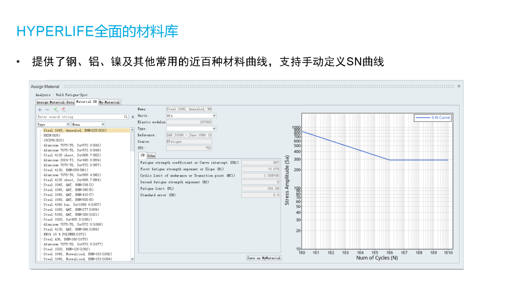The width and height of the screenshot is (505, 284).
Task: Click material list scroll down arrow
Action: point(132,259)
